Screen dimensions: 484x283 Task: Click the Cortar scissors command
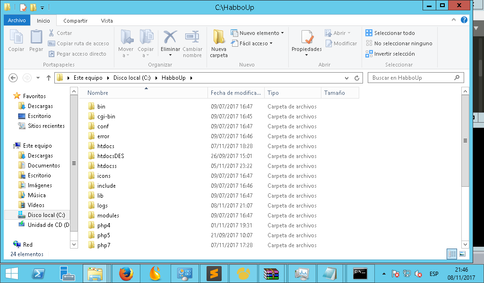click(60, 33)
